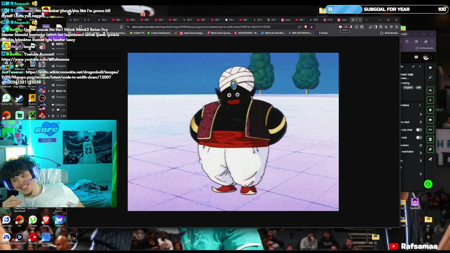The height and width of the screenshot is (253, 450).
Task: Expand the chevron row below 'restriction'
Action: pos(421,161)
